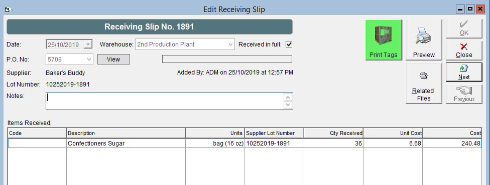Click the Notes scroll up arrow
Screen dimensions: 490x185
[288, 97]
